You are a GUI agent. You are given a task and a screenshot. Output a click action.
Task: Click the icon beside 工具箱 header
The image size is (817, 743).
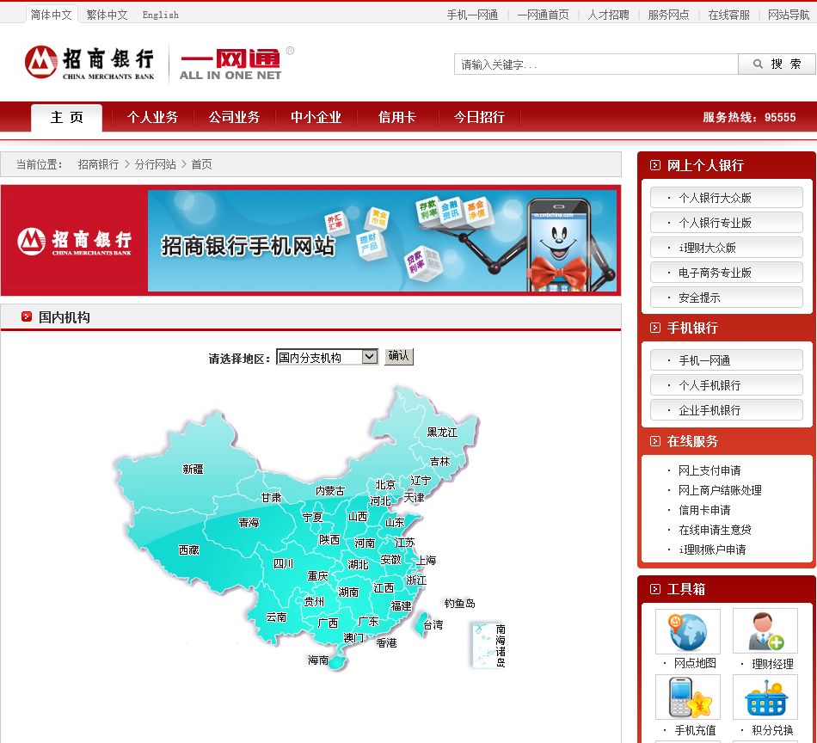tap(655, 589)
